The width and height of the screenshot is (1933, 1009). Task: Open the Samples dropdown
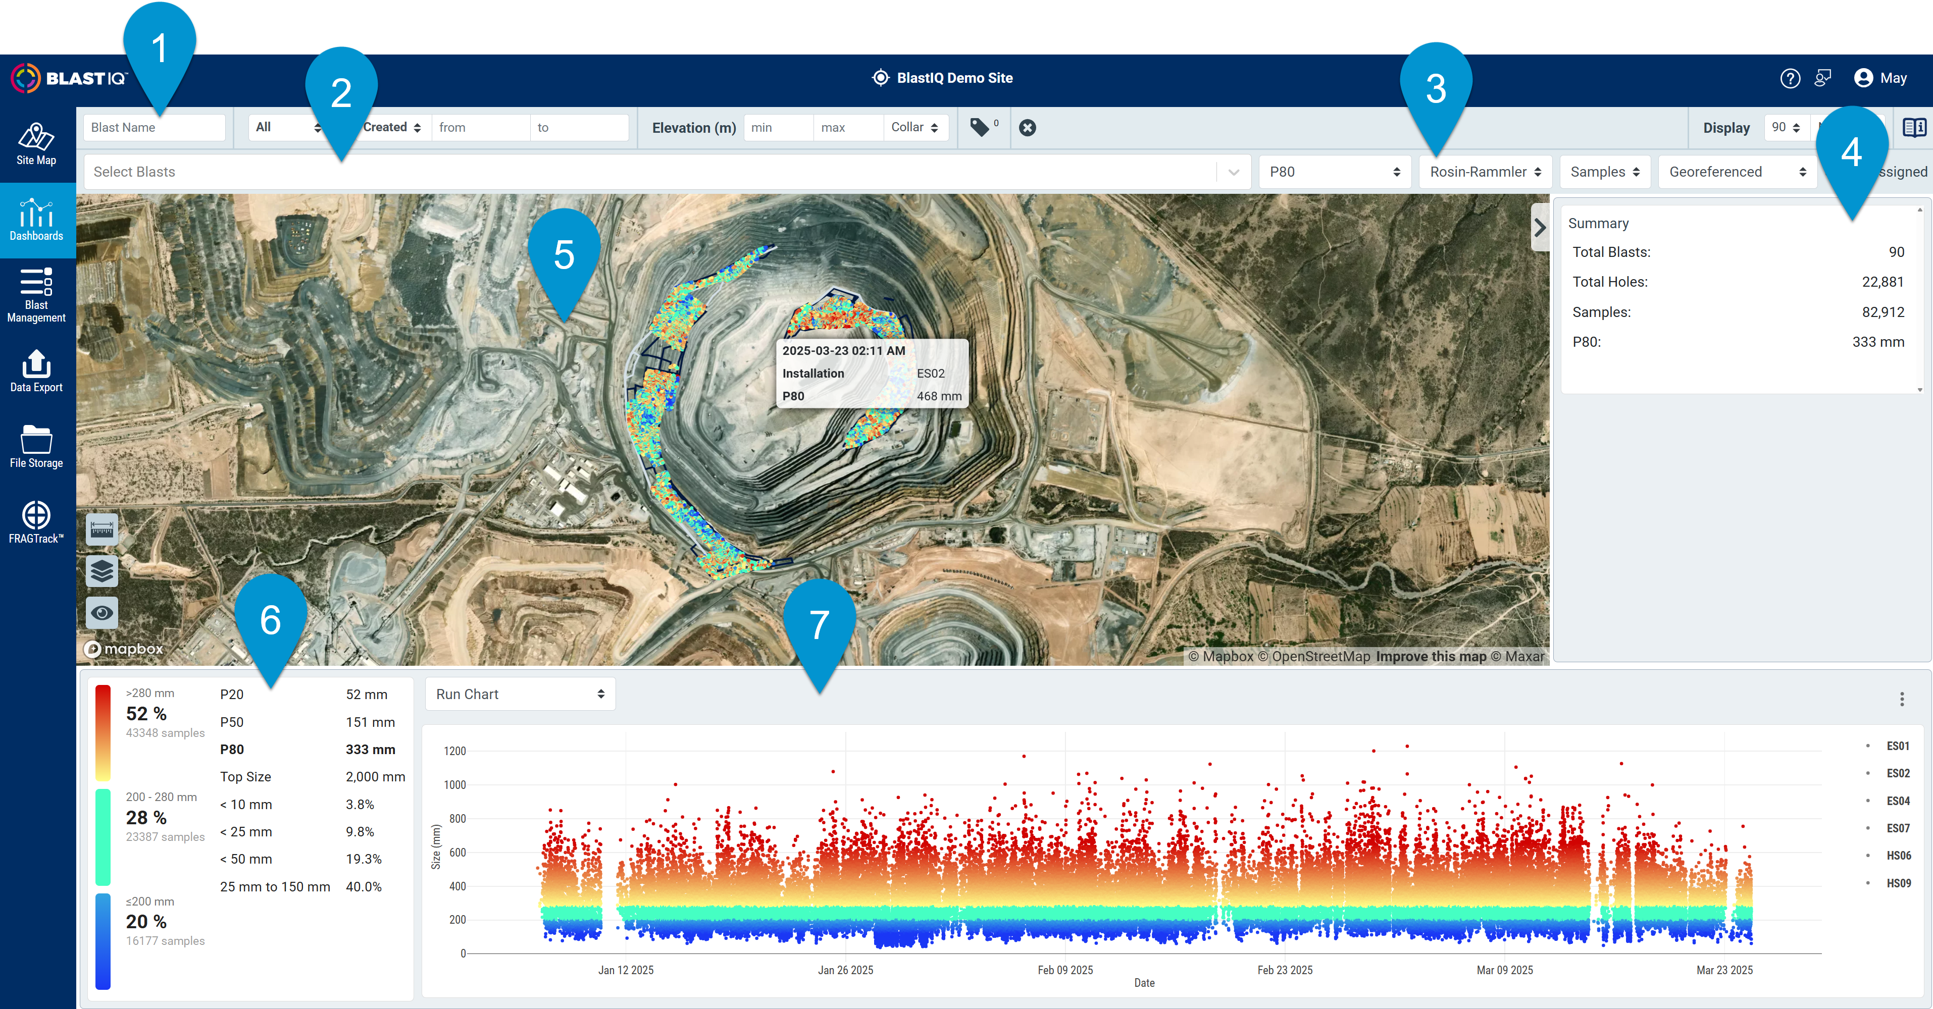pos(1605,172)
